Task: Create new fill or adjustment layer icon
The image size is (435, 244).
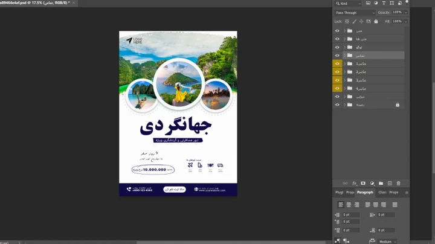Action: point(372,183)
